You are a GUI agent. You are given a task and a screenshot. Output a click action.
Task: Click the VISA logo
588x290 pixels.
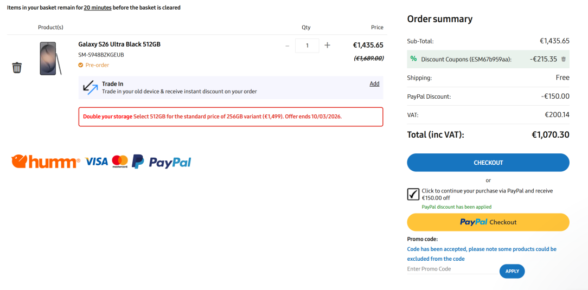(97, 162)
